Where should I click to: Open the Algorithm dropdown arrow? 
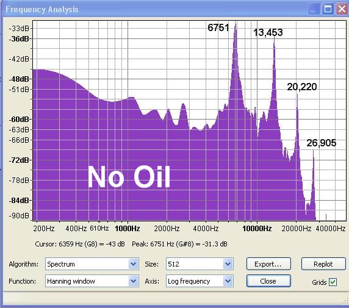pos(134,264)
